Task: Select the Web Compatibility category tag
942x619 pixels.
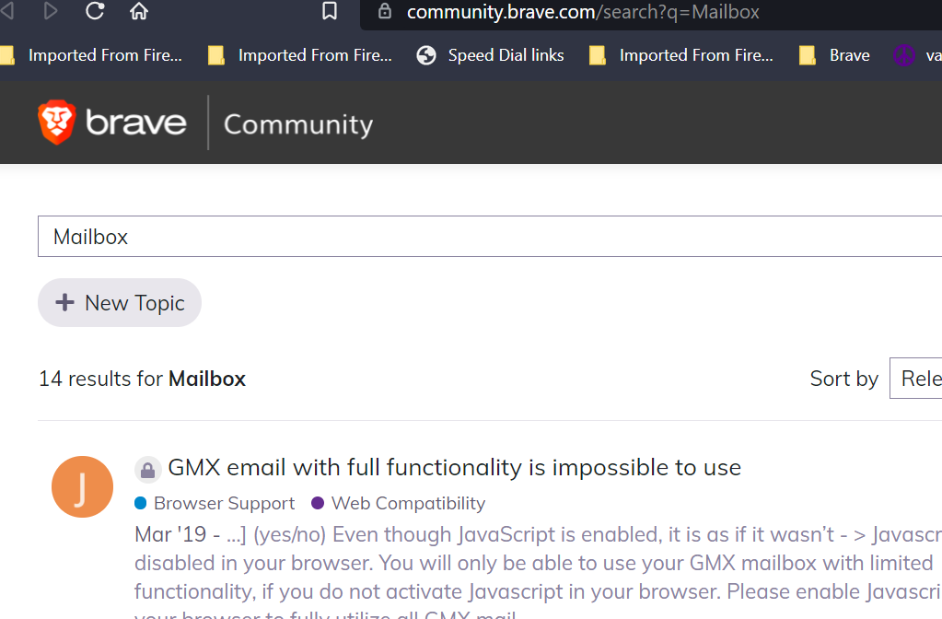Action: click(x=408, y=503)
